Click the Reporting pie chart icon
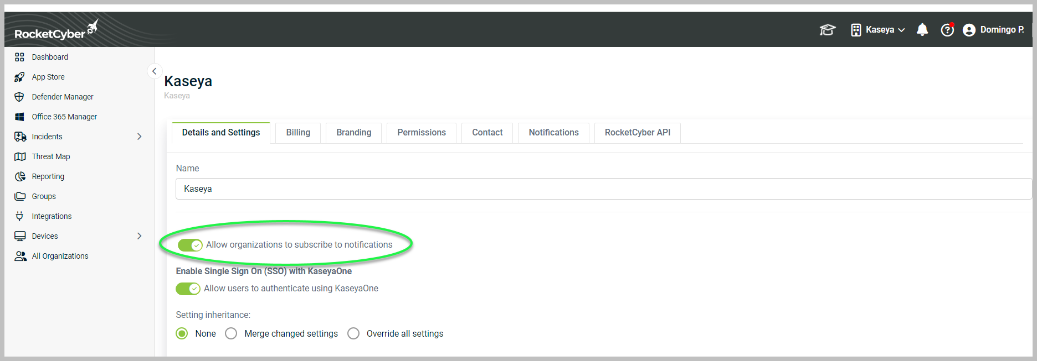This screenshot has height=361, width=1037. tap(20, 176)
